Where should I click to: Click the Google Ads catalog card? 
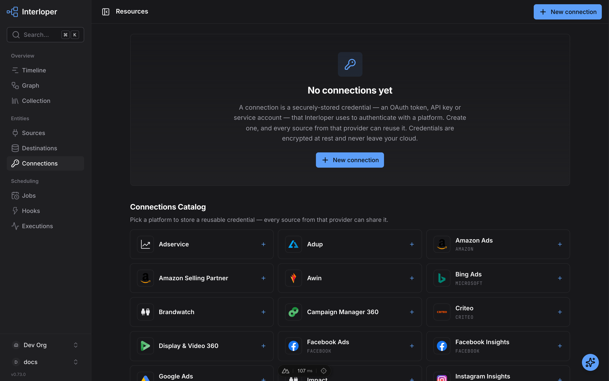[x=202, y=373]
